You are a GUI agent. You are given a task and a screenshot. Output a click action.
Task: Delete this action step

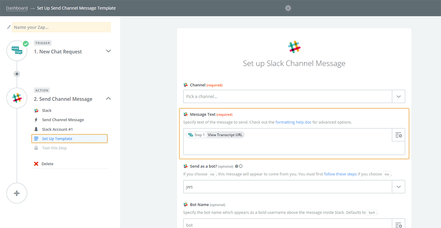tap(47, 164)
